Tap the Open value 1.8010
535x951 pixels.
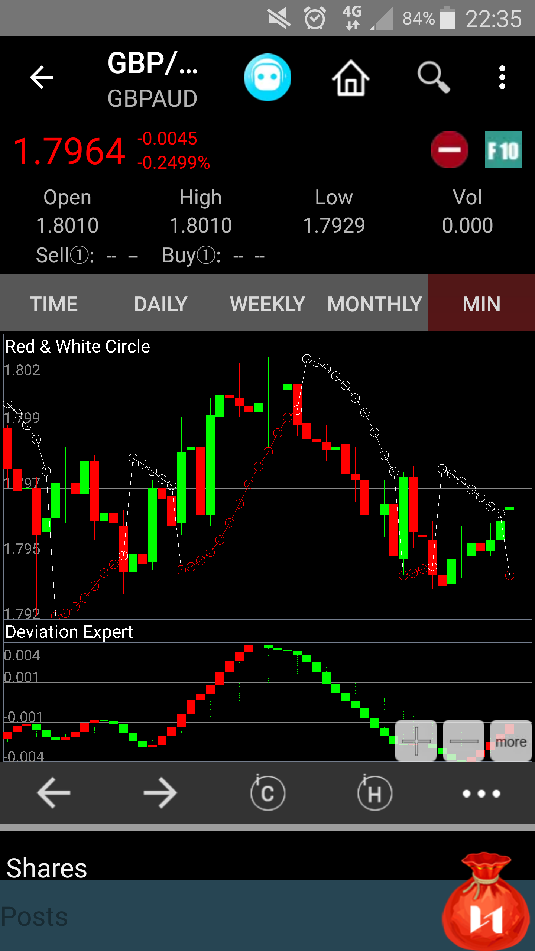[67, 225]
